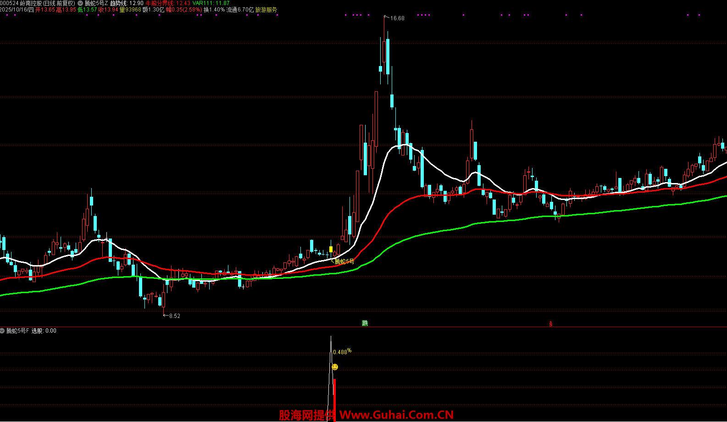Image resolution: width=727 pixels, height=422 pixels.
Task: Open the 旅游服务 sector link
Action: point(266,10)
